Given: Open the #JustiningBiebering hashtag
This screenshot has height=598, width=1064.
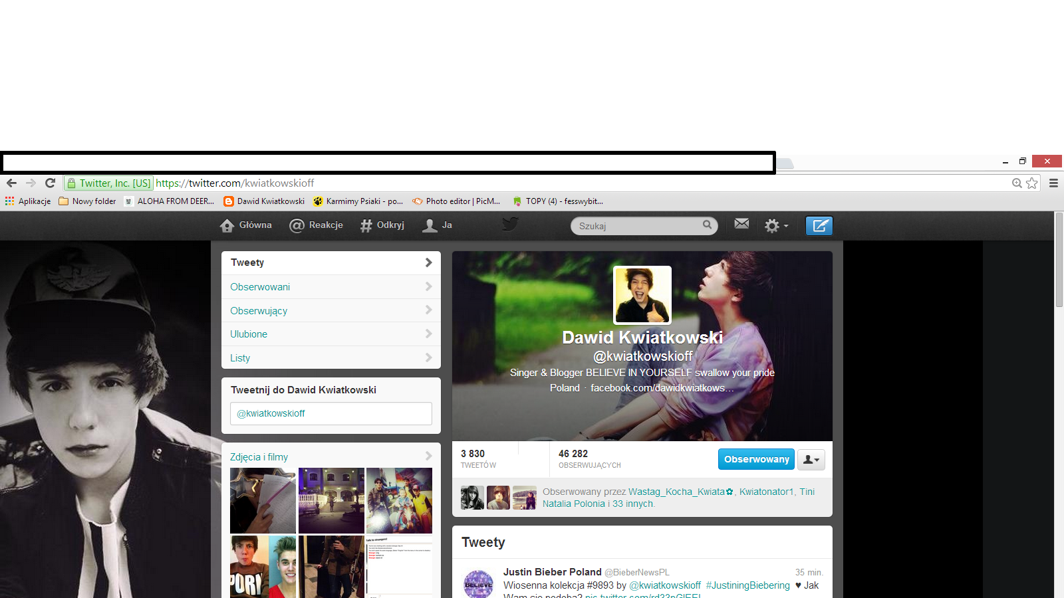Looking at the screenshot, I should (x=748, y=585).
